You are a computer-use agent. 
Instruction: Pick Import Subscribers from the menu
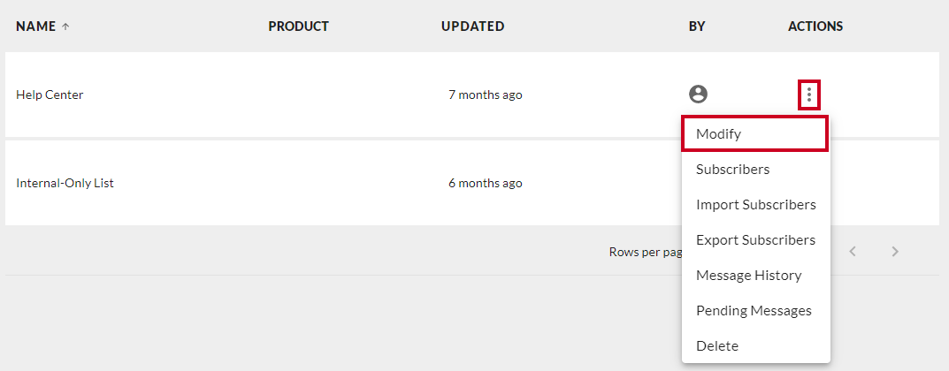756,205
